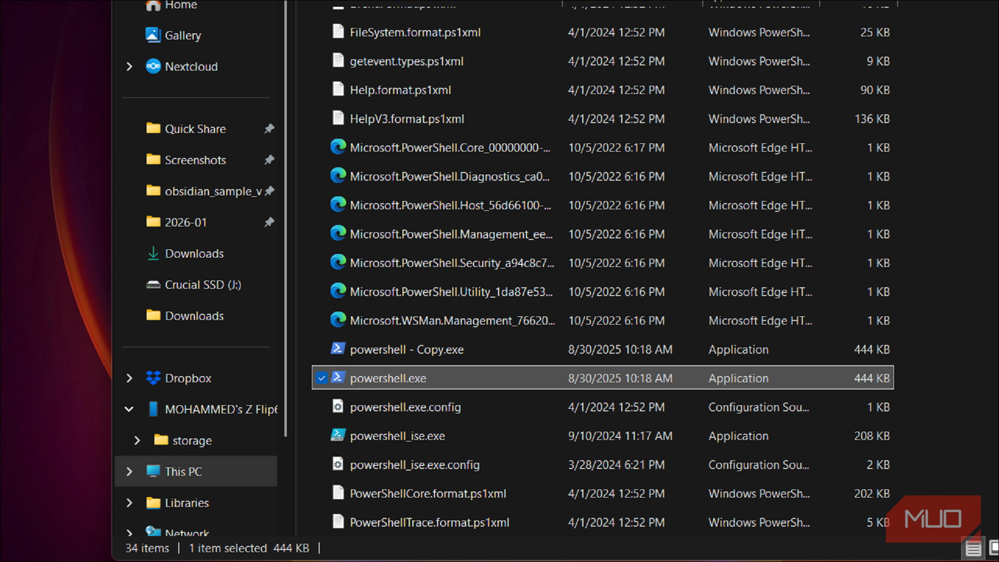Image resolution: width=999 pixels, height=562 pixels.
Task: Select powershell_ise.exe.config file
Action: click(602, 464)
